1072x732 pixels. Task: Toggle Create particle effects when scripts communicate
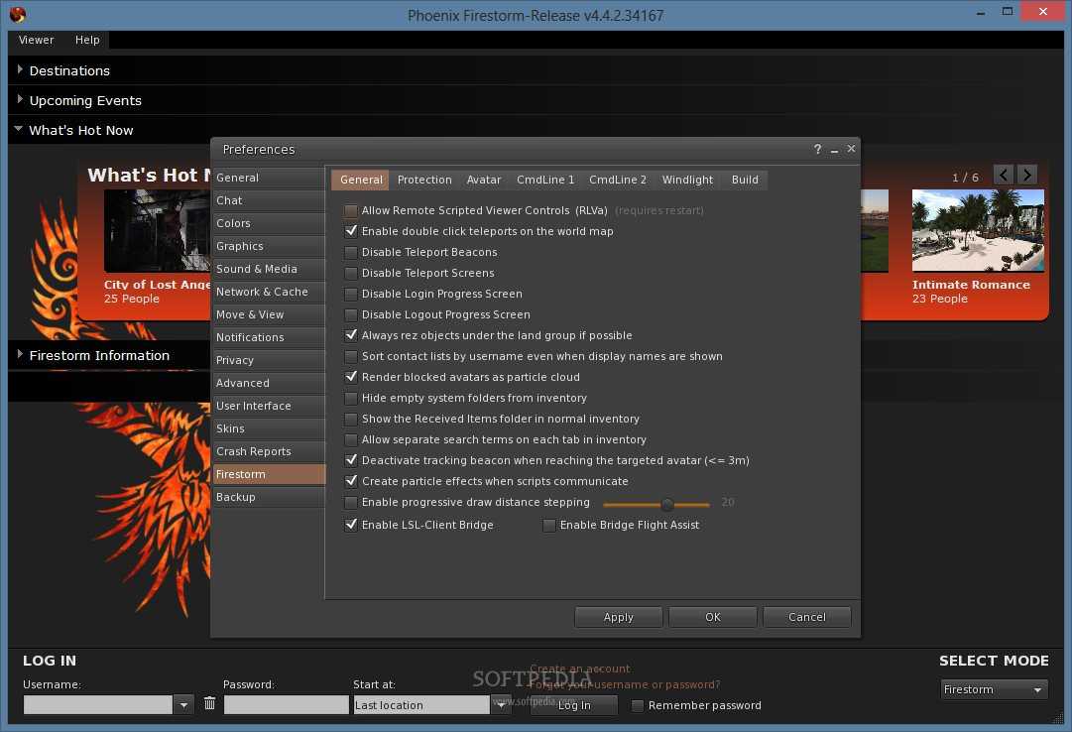pyautogui.click(x=351, y=481)
